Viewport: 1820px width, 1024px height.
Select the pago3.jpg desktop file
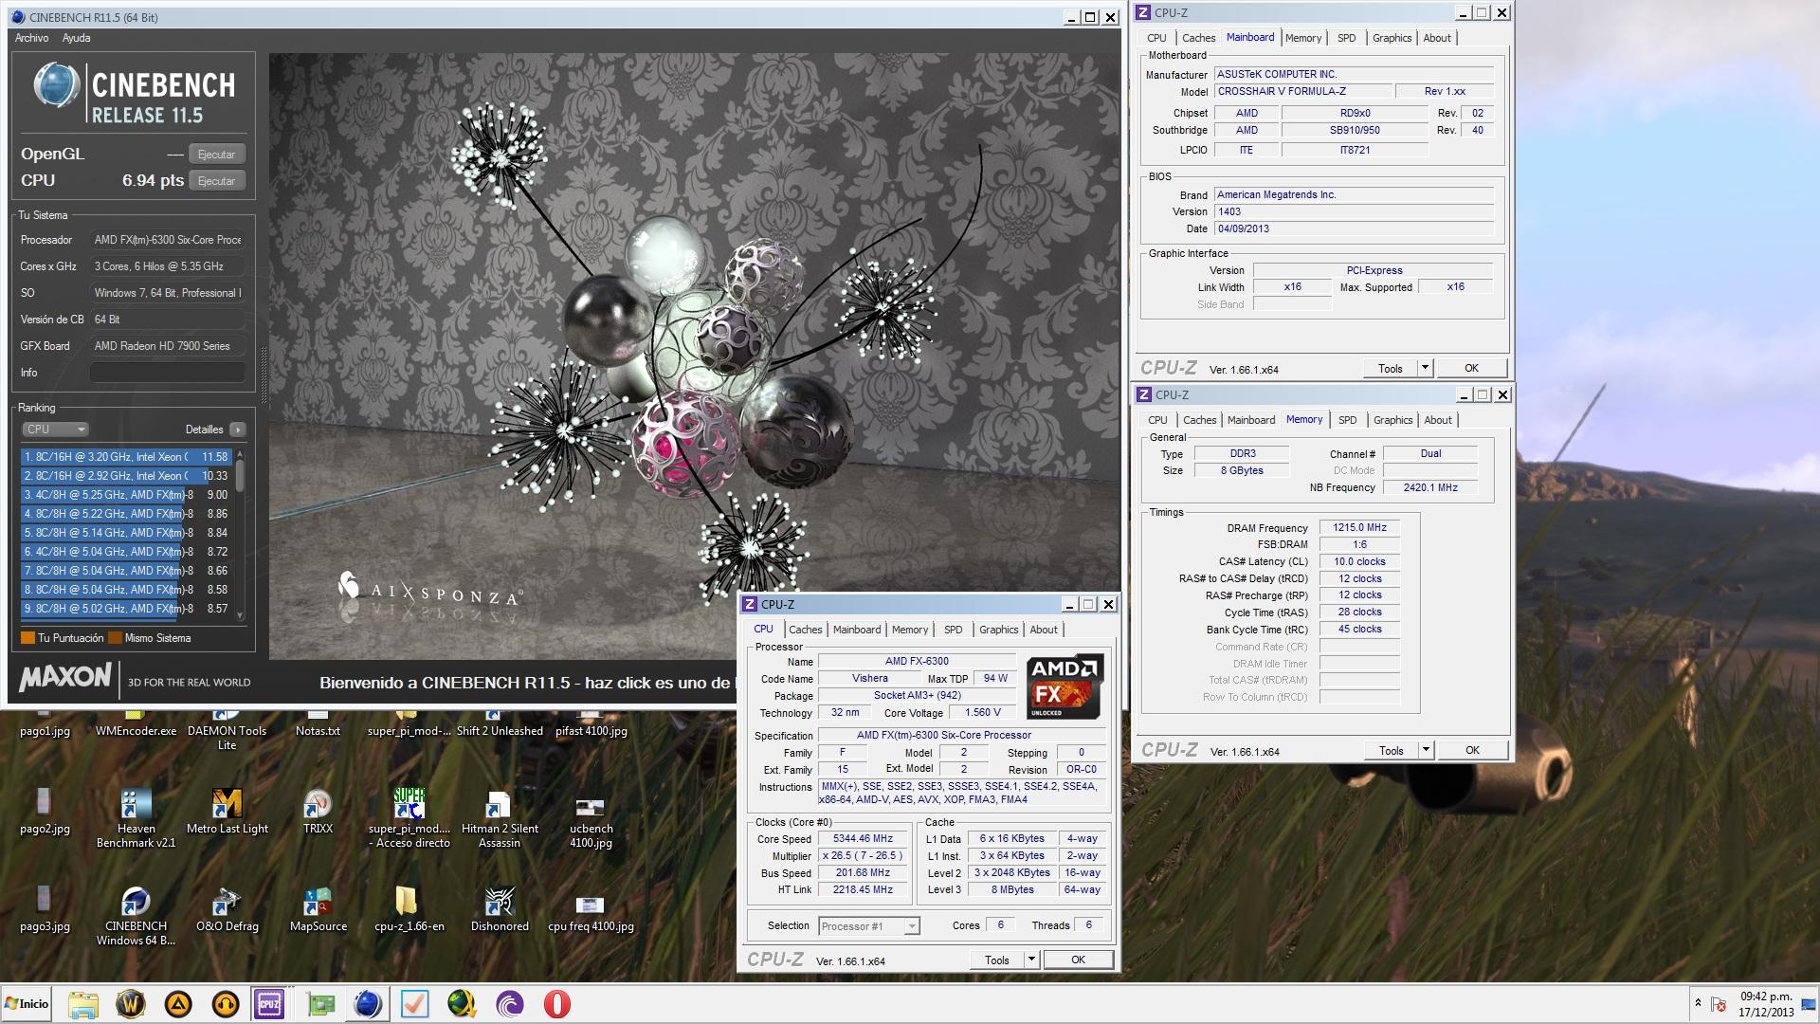[45, 908]
